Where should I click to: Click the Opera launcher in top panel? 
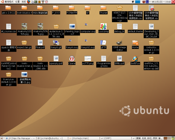tap(46, 2)
